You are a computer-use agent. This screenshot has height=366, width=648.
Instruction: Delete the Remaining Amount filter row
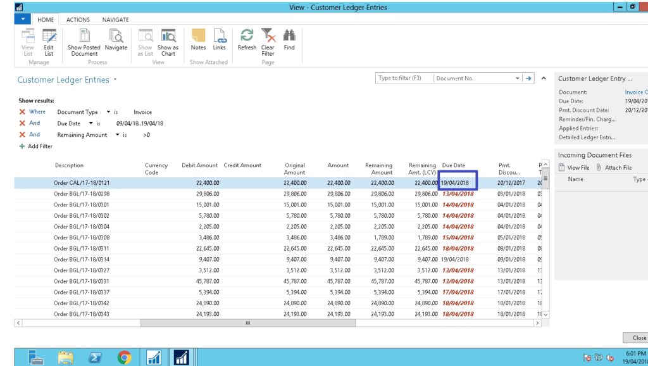point(22,135)
